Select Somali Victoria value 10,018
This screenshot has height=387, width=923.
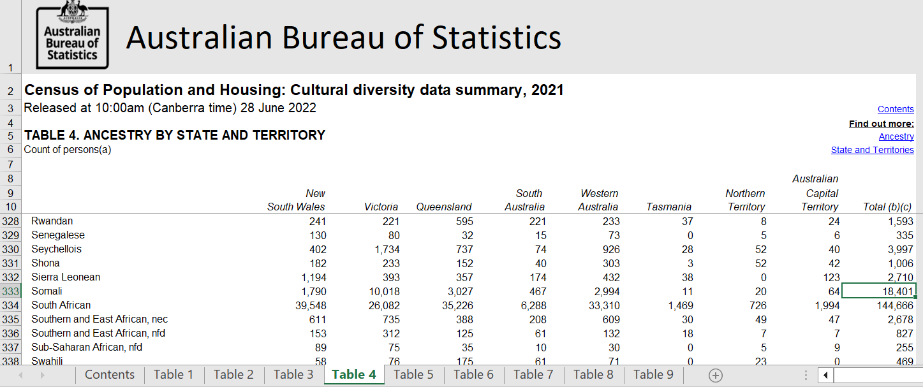pyautogui.click(x=383, y=291)
